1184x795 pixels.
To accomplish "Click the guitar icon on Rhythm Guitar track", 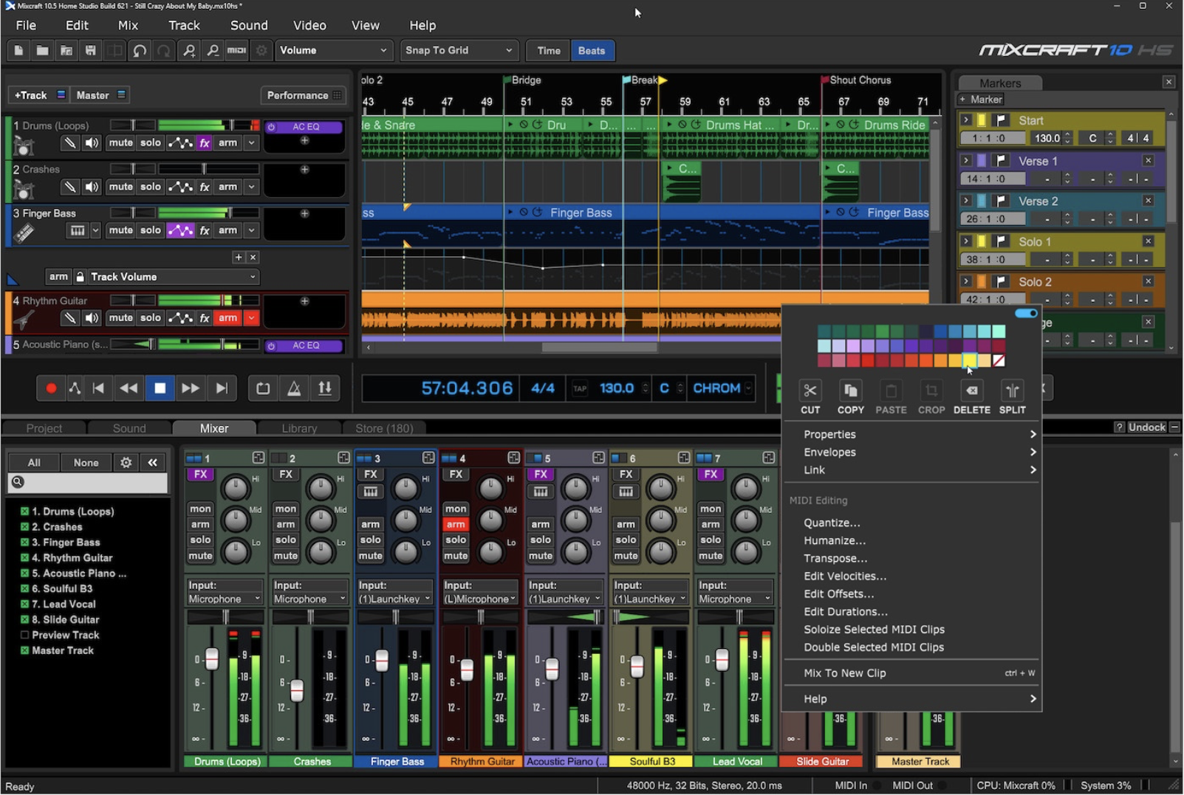I will pos(24,320).
